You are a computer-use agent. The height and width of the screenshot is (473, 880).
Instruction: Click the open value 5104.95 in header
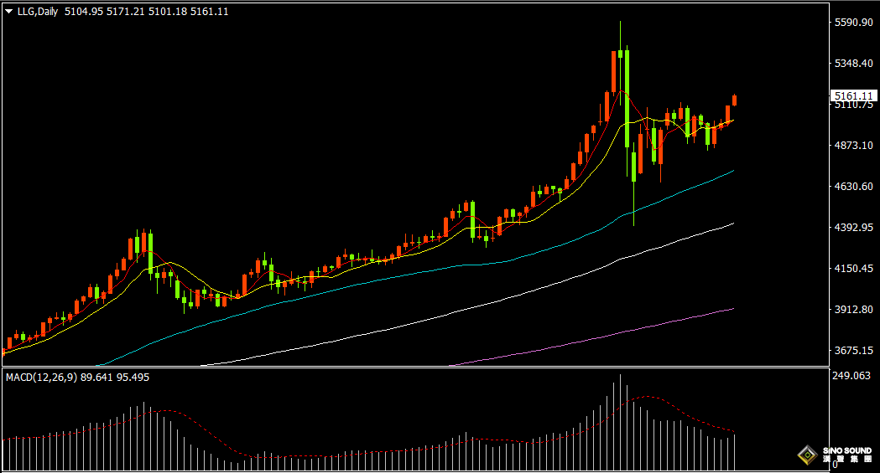(x=84, y=12)
